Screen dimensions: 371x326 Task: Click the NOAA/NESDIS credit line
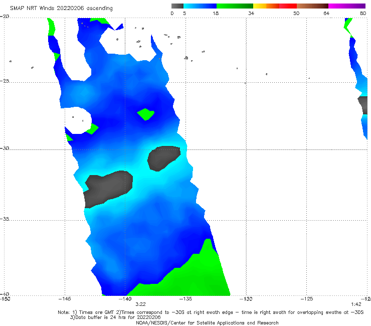207,322
